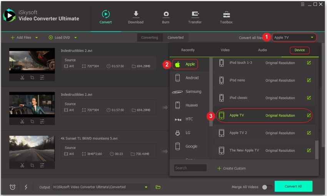Open the Transfer section

pyautogui.click(x=195, y=17)
